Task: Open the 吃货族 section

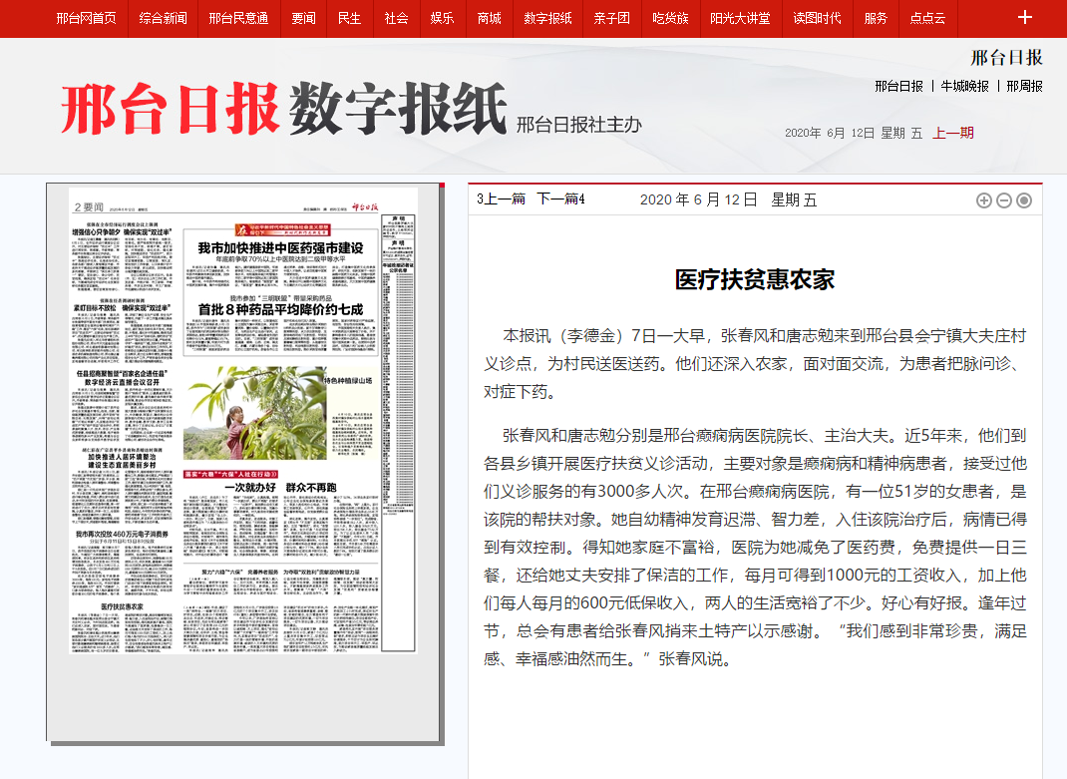Action: (670, 18)
